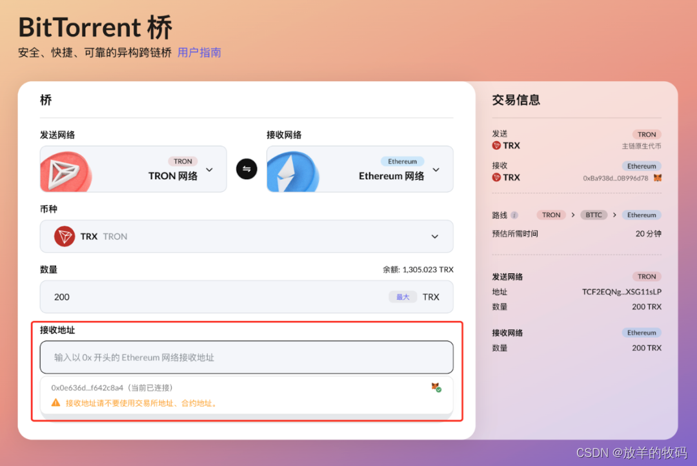Click the Ethereum badge beside 接收

point(641,166)
